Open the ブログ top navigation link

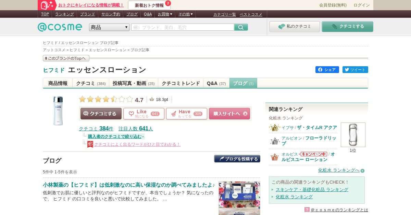coord(132,14)
